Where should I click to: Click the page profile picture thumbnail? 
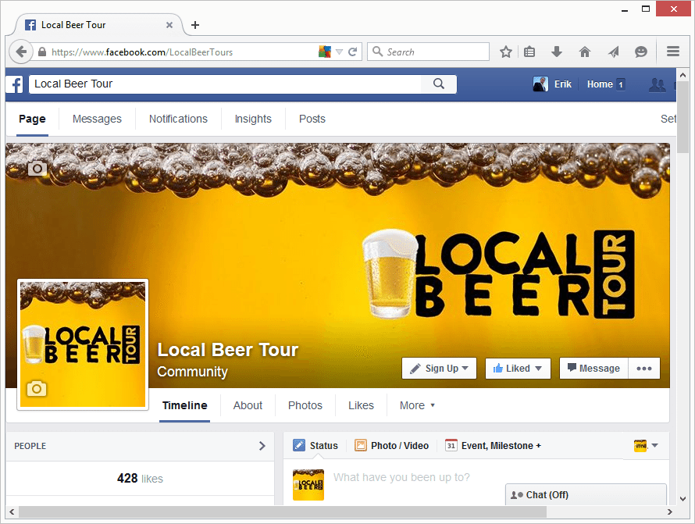coord(83,344)
